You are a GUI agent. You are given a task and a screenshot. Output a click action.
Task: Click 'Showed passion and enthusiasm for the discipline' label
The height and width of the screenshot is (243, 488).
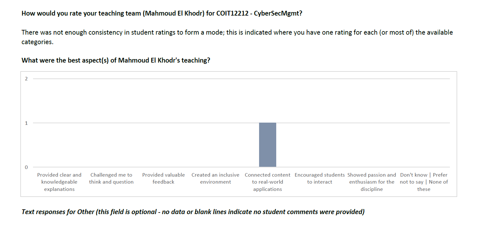tap(372, 182)
